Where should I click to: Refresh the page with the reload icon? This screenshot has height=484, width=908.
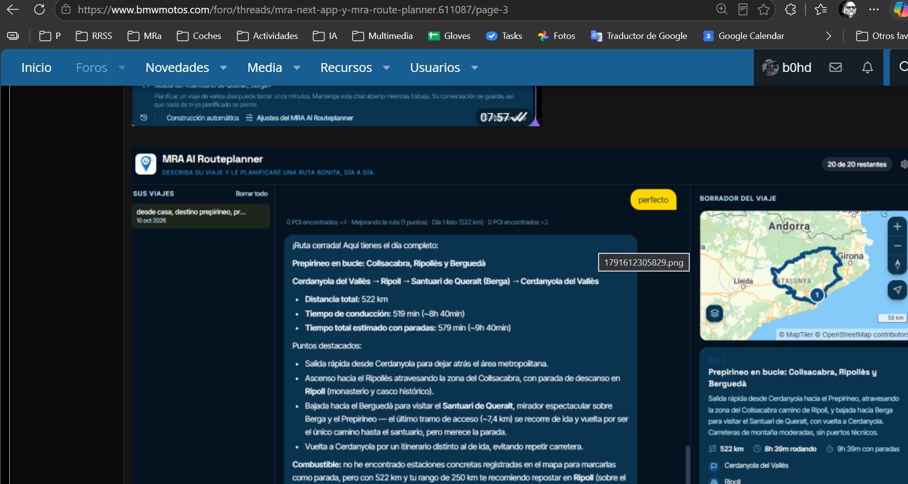point(39,9)
